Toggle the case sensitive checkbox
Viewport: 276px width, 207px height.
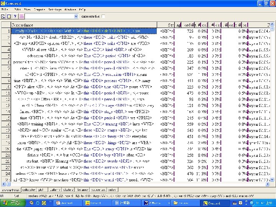(103, 16)
